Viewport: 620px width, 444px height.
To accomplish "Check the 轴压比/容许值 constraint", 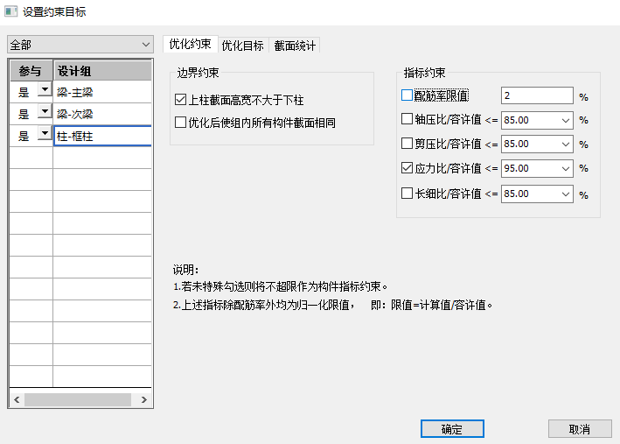I will 407,119.
